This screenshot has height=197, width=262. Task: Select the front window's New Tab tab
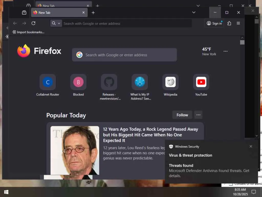click(59, 13)
